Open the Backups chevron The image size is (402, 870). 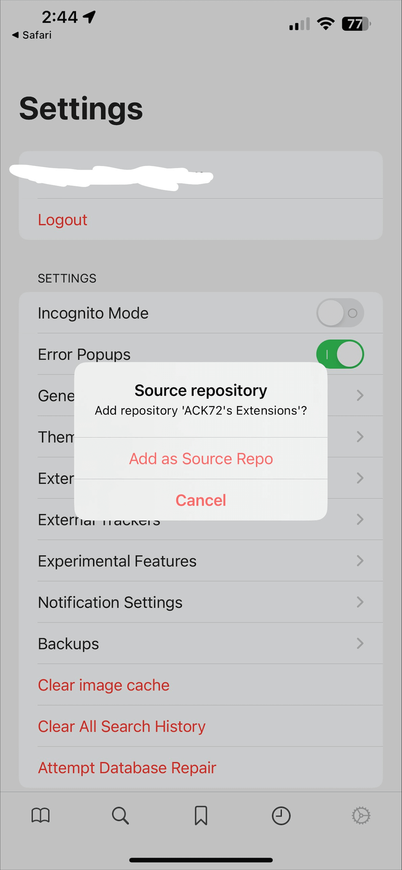click(x=360, y=643)
